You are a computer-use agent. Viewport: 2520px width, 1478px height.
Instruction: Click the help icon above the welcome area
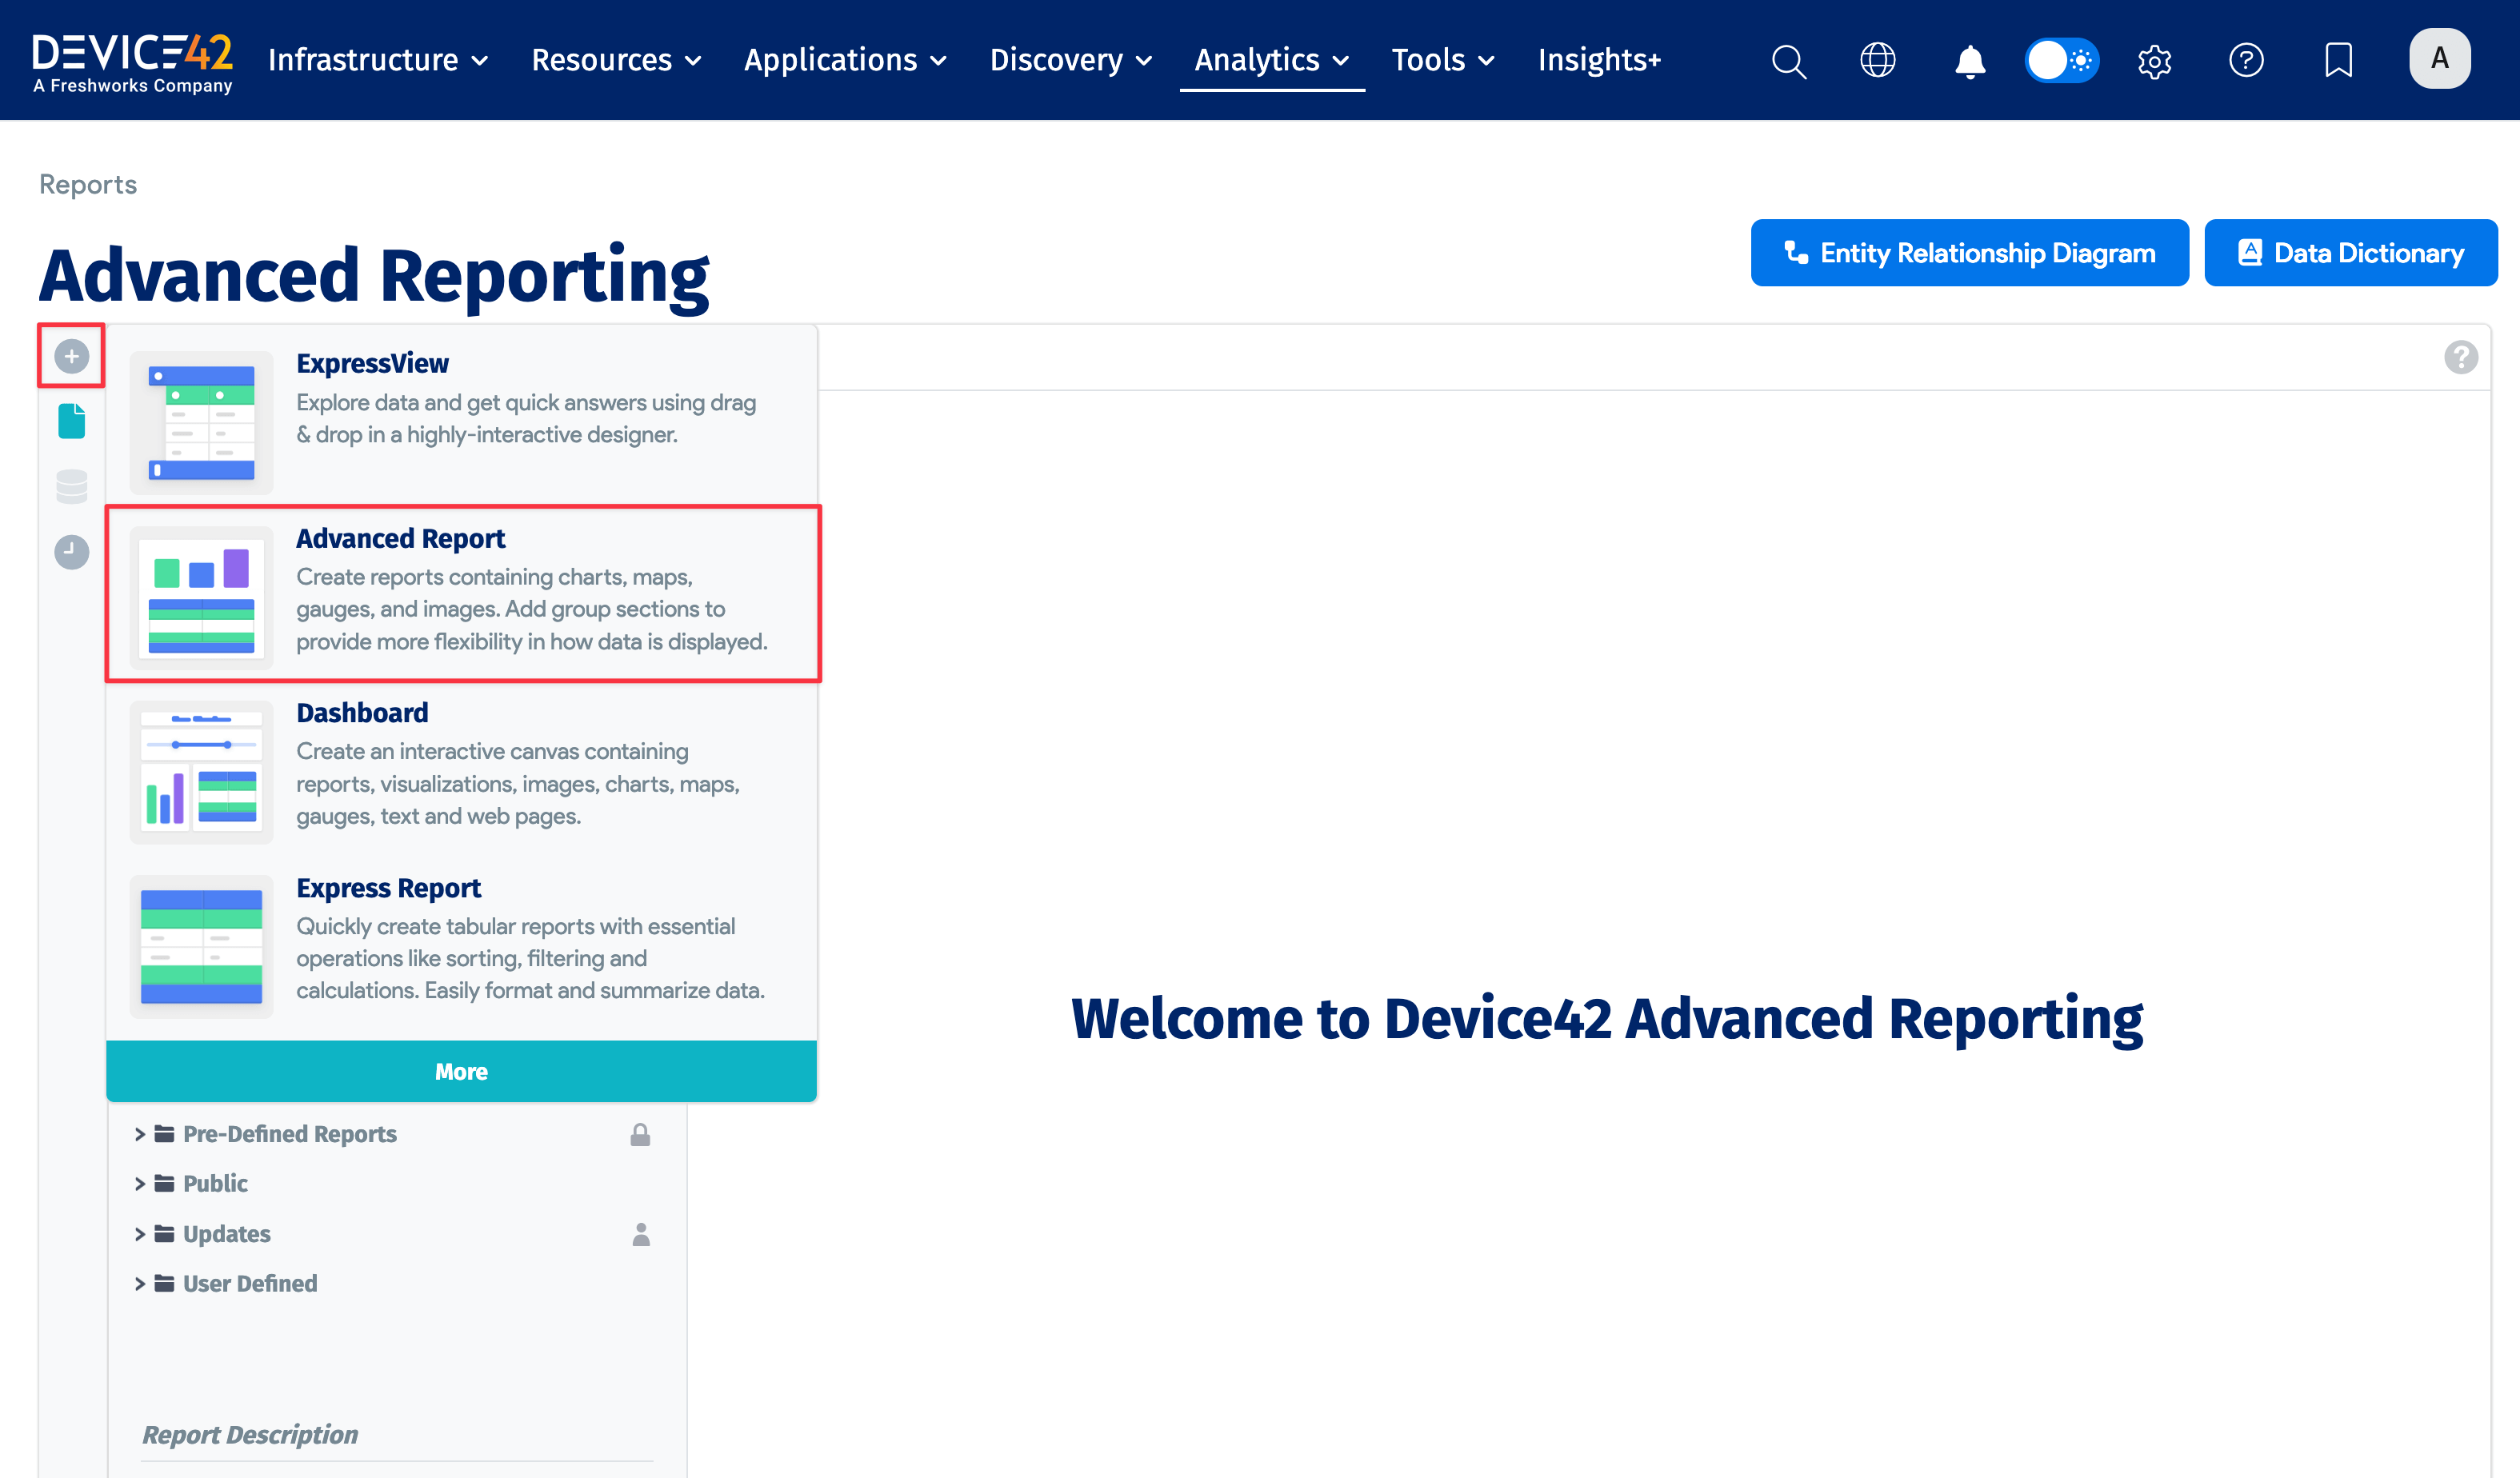click(x=2461, y=357)
